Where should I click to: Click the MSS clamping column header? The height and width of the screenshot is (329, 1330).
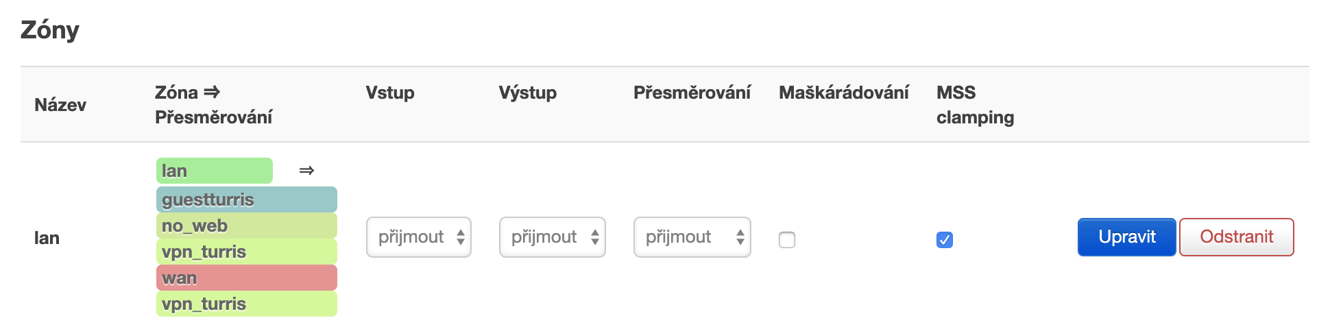click(974, 105)
